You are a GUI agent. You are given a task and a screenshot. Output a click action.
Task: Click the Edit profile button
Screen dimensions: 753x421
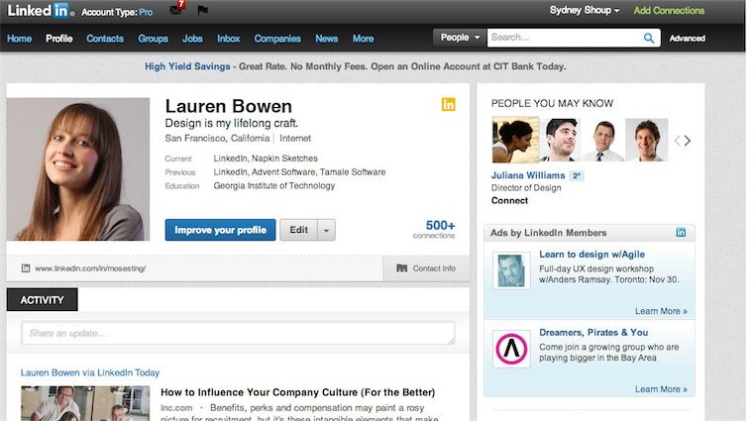click(x=298, y=230)
